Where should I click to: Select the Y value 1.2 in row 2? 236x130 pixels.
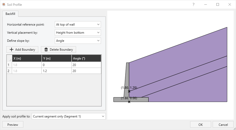tap(57, 71)
